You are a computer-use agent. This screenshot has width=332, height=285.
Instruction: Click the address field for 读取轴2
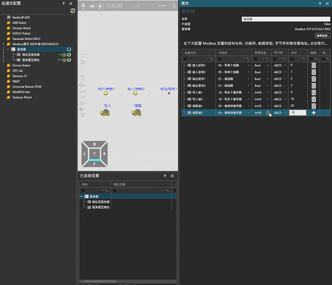(x=298, y=113)
